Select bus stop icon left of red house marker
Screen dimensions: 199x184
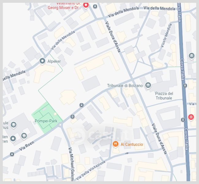[x=183, y=120]
